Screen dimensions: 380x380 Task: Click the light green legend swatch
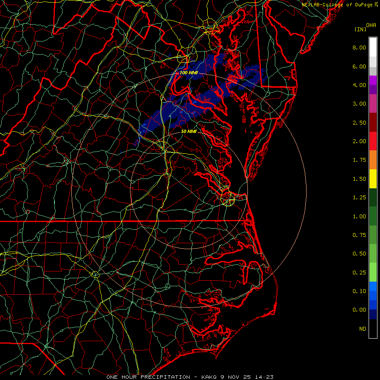coord(373,272)
